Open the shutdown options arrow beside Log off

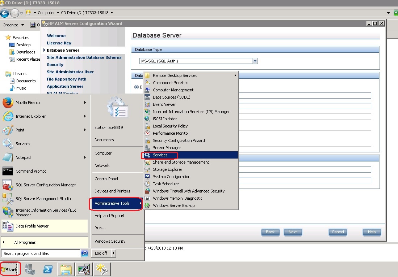point(113,253)
